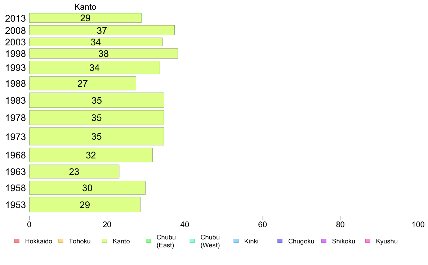The image size is (428, 265).
Task: Click the Chubu (West) teal legend swatch
Action: pos(192,241)
